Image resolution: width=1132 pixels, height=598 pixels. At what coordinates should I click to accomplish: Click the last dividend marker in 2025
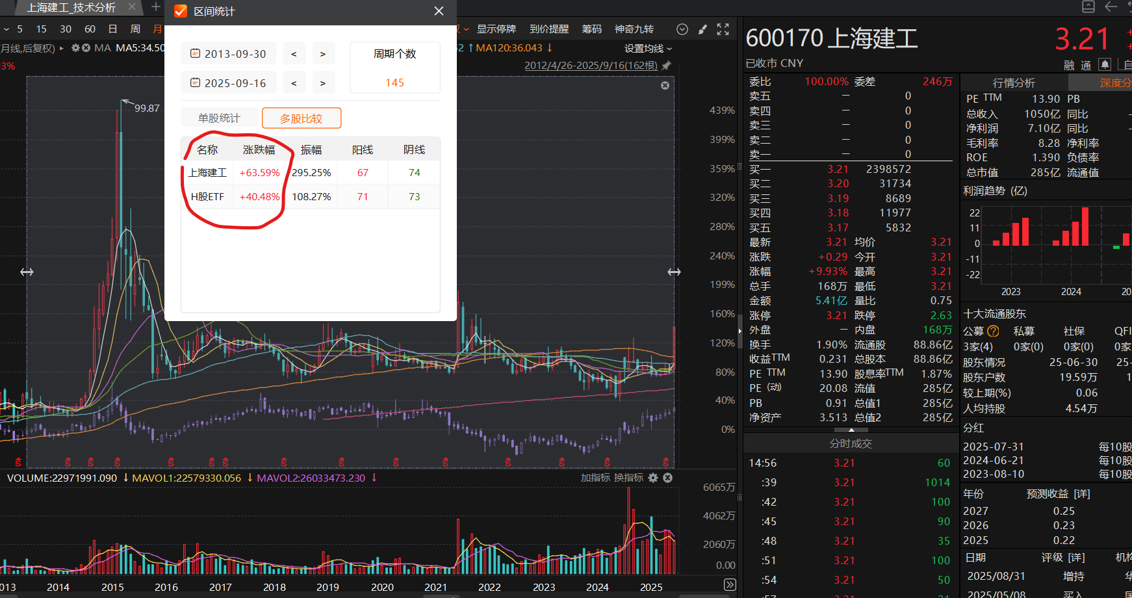tap(665, 462)
